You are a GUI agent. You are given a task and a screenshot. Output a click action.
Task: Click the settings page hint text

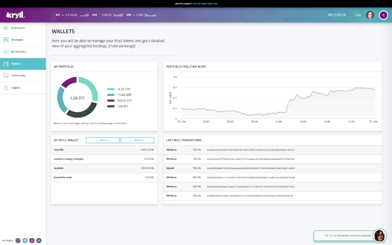91,123
